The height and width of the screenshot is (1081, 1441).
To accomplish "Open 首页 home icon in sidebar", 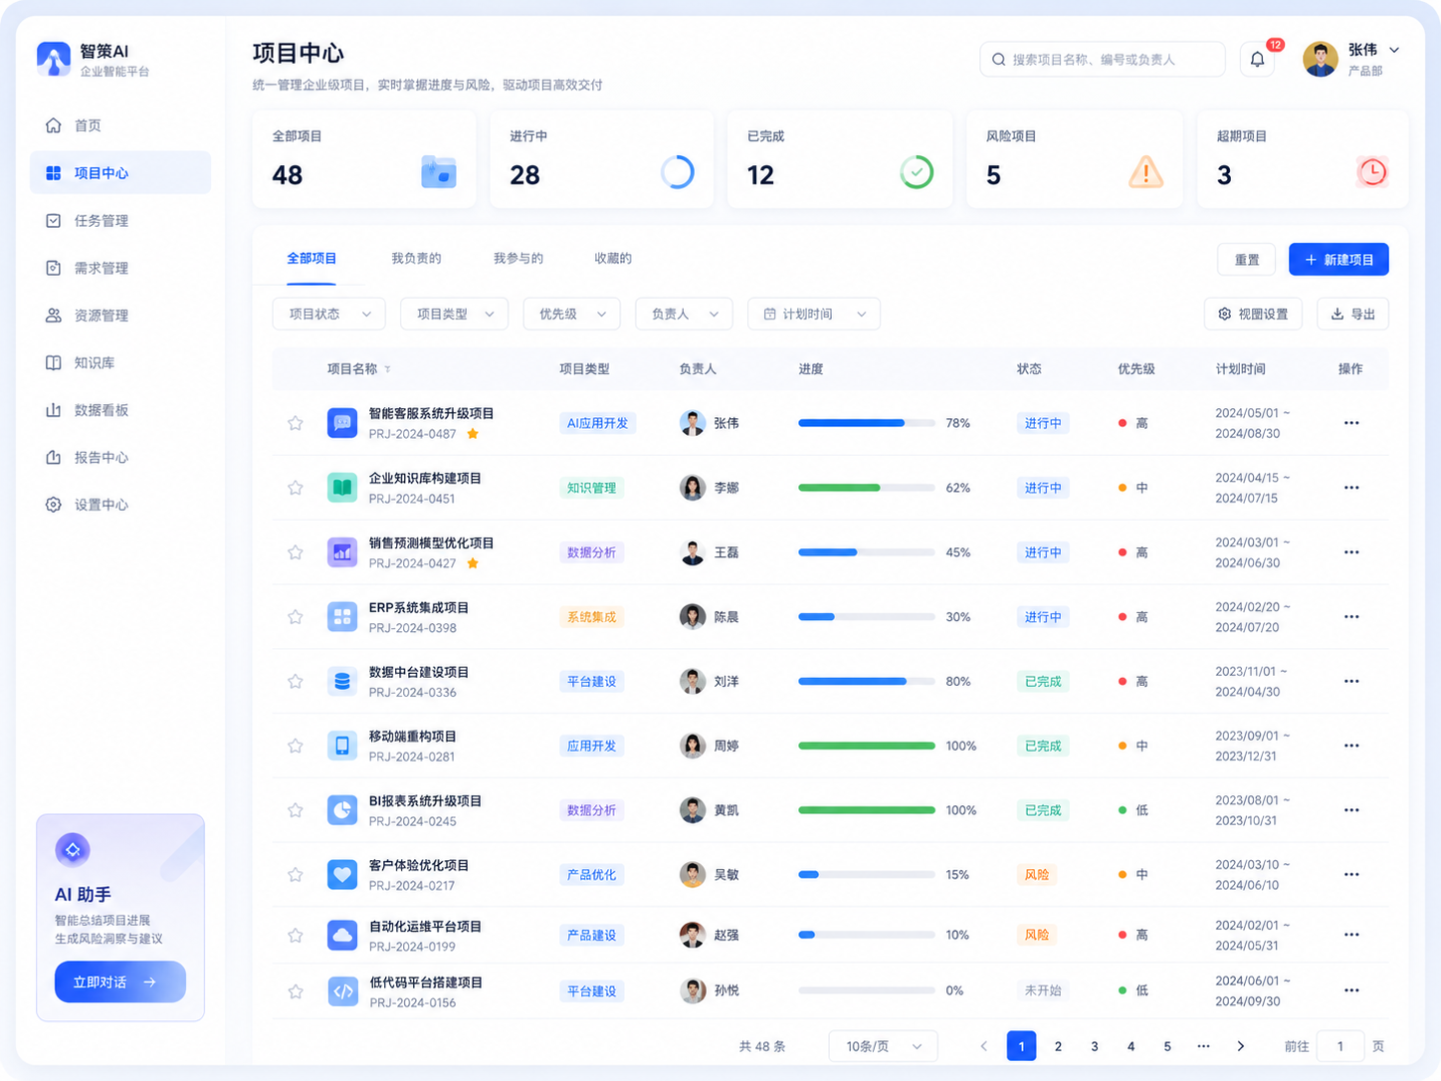I will [54, 125].
